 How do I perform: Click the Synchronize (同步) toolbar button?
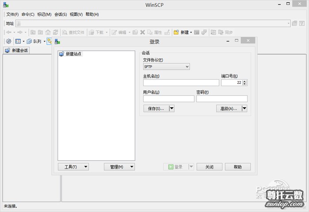[226, 32]
